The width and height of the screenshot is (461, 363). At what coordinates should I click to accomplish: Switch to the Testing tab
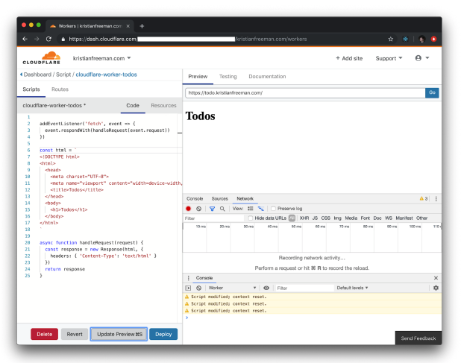[228, 76]
